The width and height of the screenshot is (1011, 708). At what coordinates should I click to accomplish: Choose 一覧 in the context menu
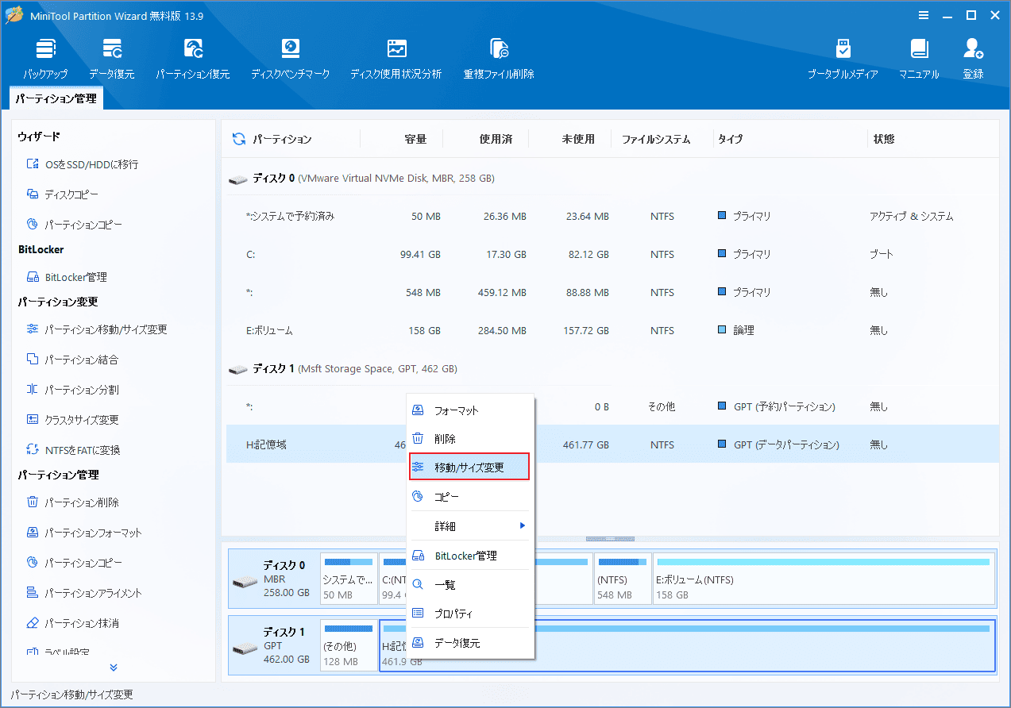(470, 585)
